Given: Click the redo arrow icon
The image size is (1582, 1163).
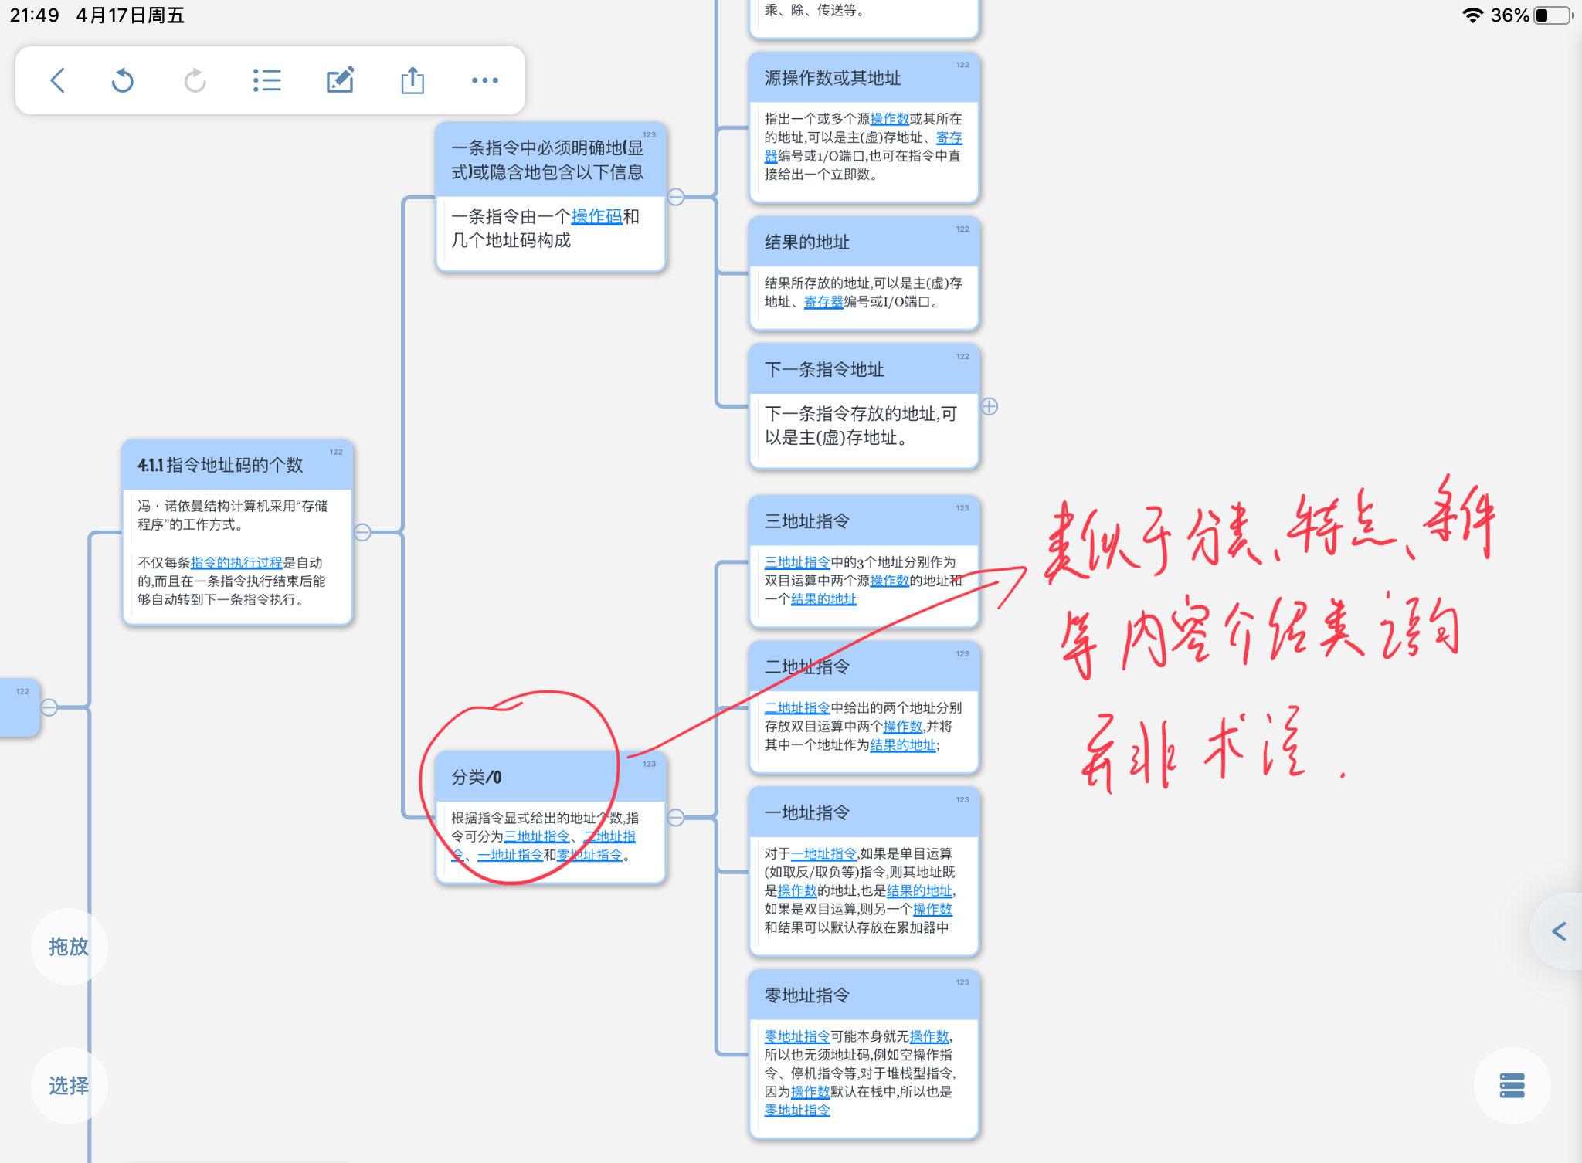Looking at the screenshot, I should point(195,80).
